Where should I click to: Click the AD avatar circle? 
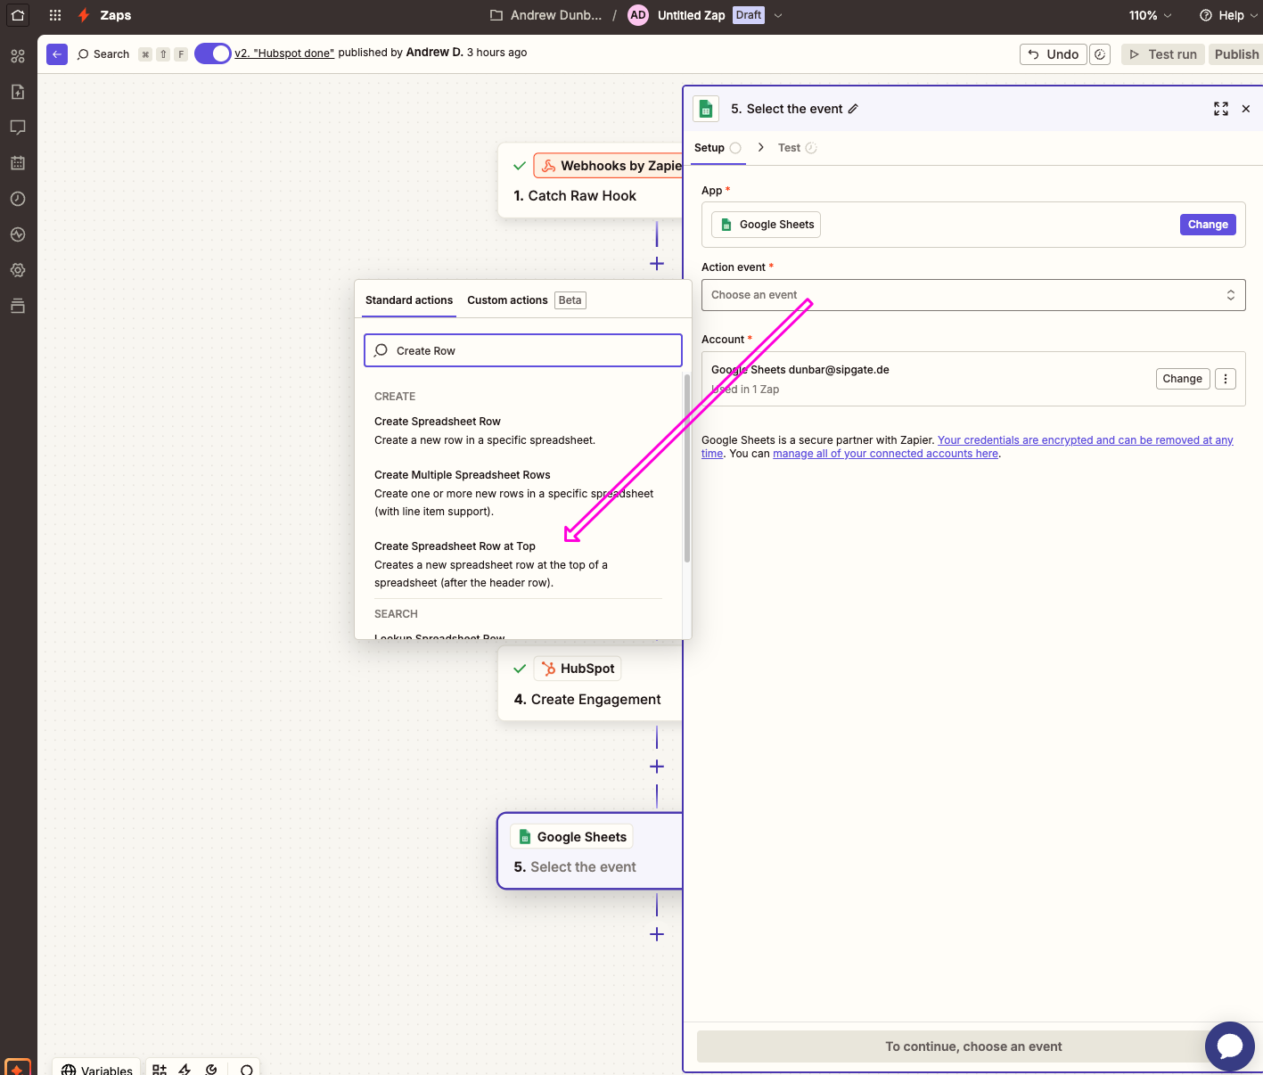(638, 15)
